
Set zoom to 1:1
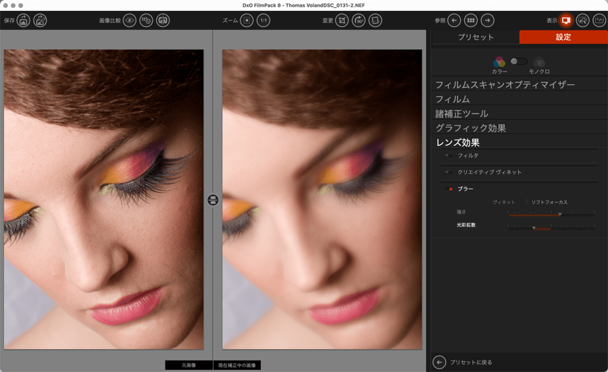(x=263, y=20)
